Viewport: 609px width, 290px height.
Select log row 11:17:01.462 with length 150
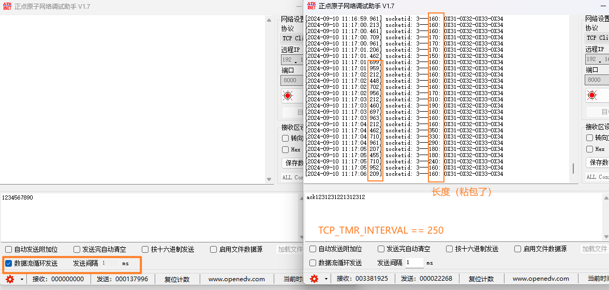pos(404,56)
